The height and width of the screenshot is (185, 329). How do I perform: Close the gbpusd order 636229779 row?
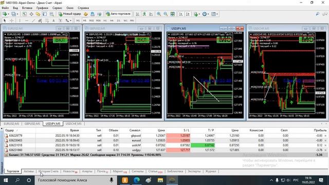pos(325,136)
